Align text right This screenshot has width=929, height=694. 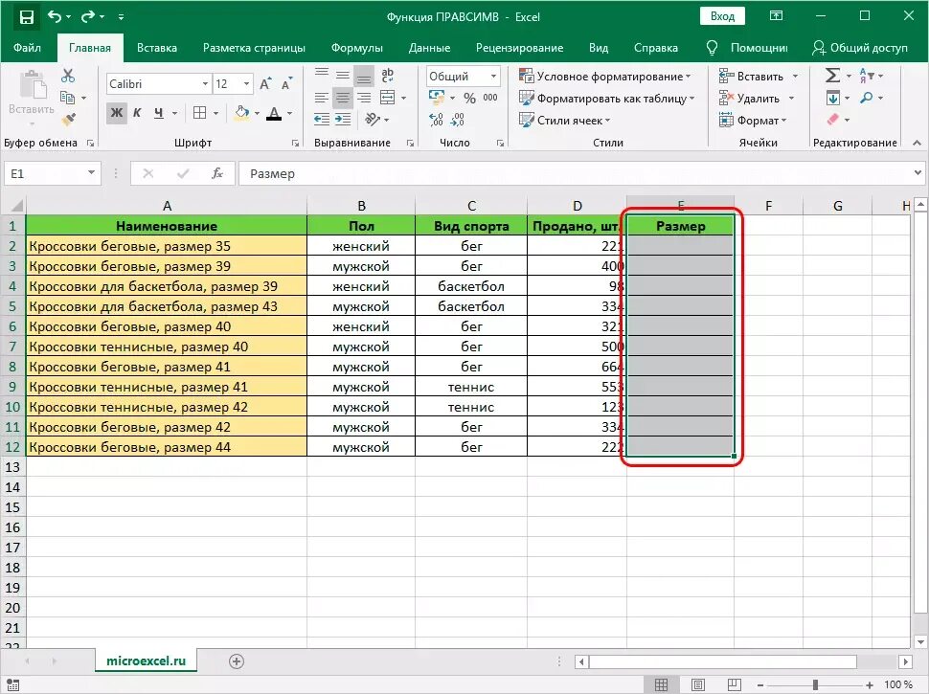point(364,98)
